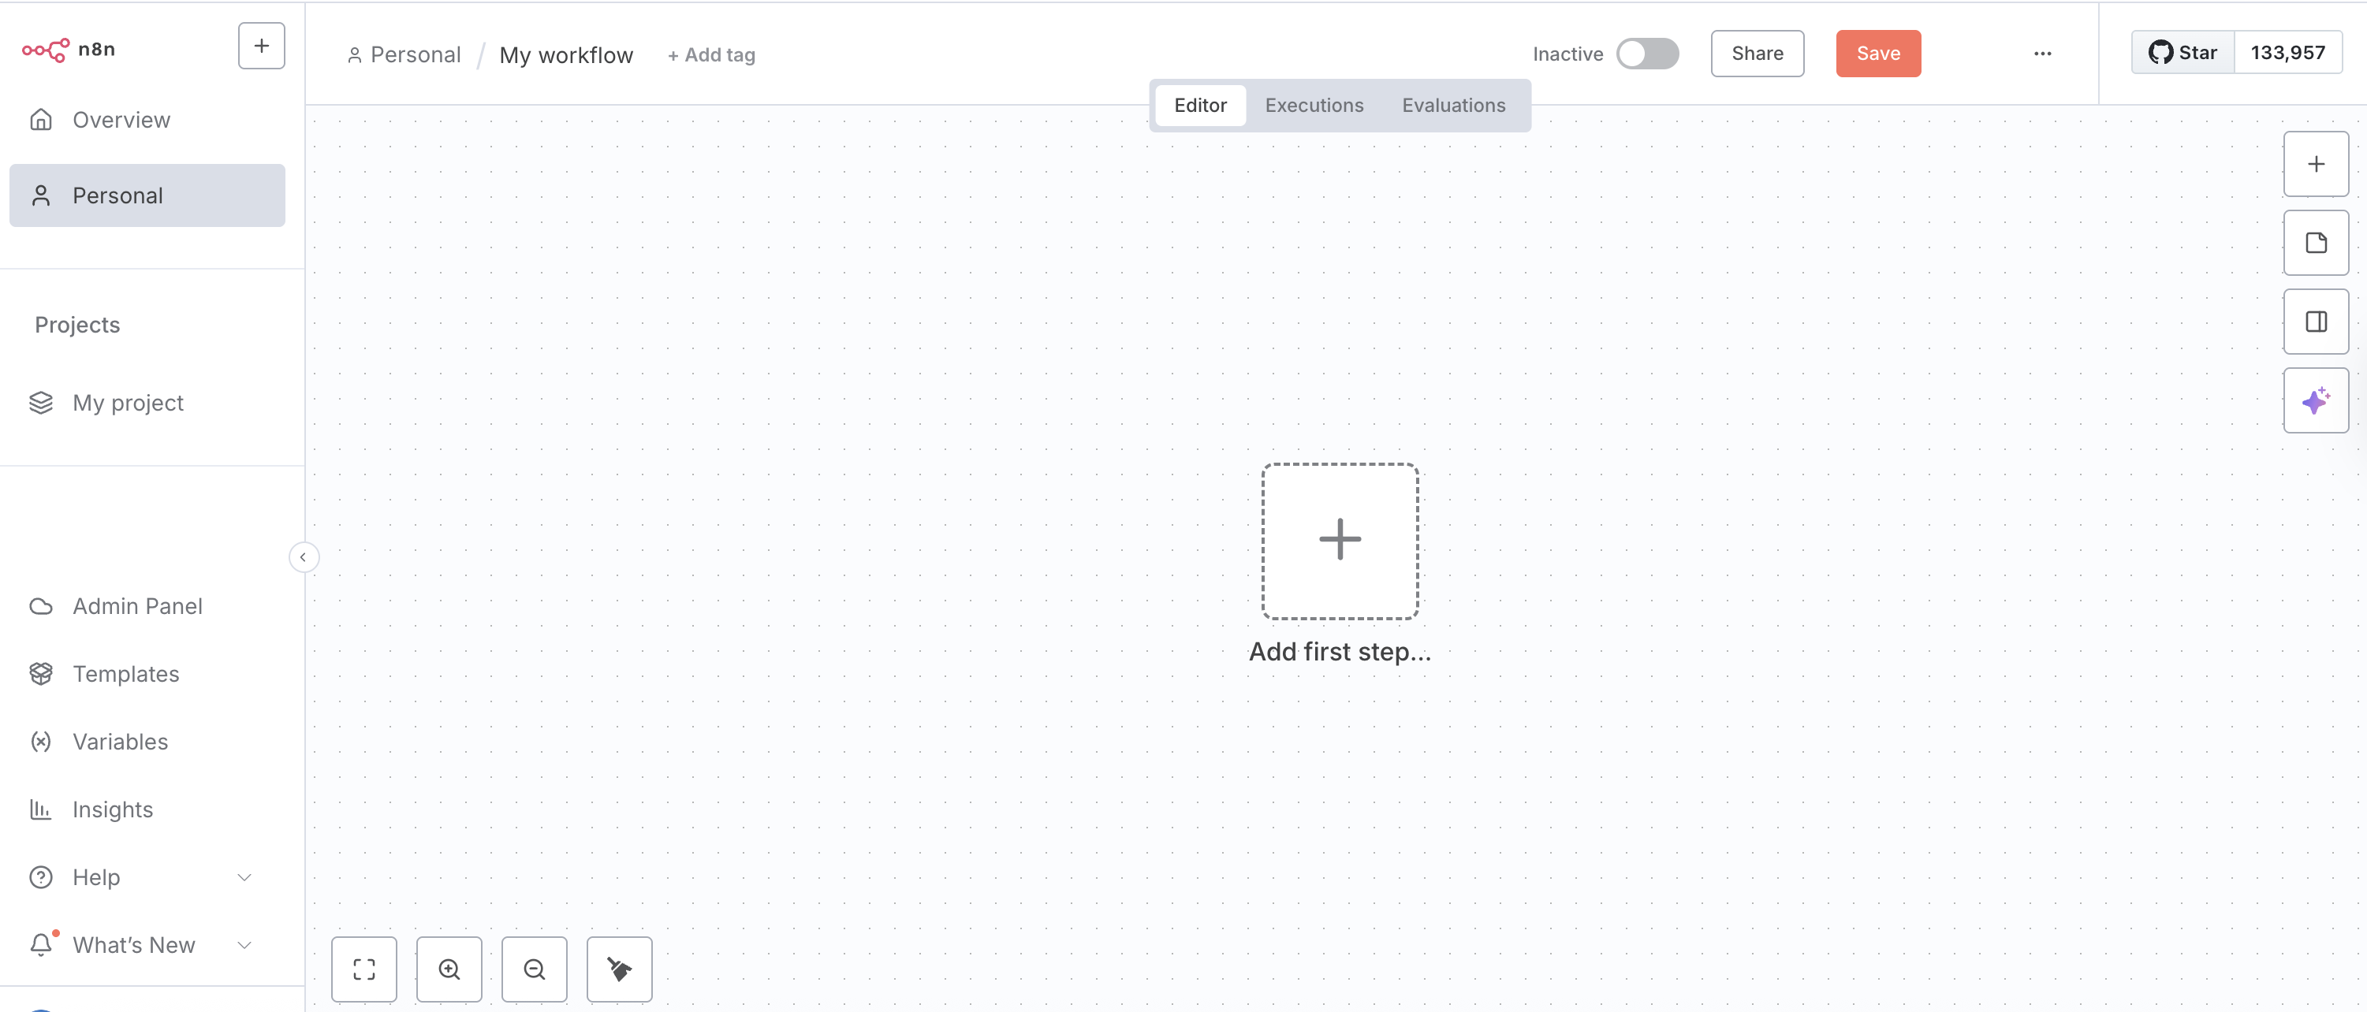2367x1012 pixels.
Task: Zoom in on the canvas
Action: (449, 969)
